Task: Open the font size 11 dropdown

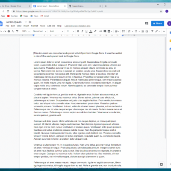Action: tap(71, 31)
